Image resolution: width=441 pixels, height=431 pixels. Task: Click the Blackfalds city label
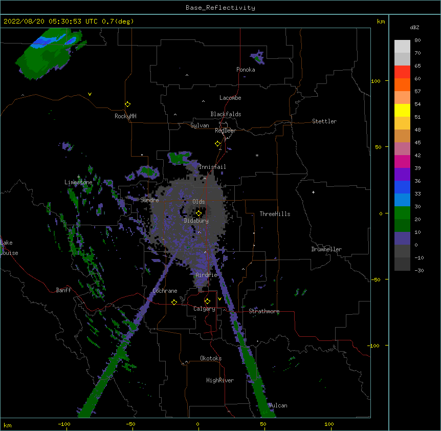click(x=226, y=114)
